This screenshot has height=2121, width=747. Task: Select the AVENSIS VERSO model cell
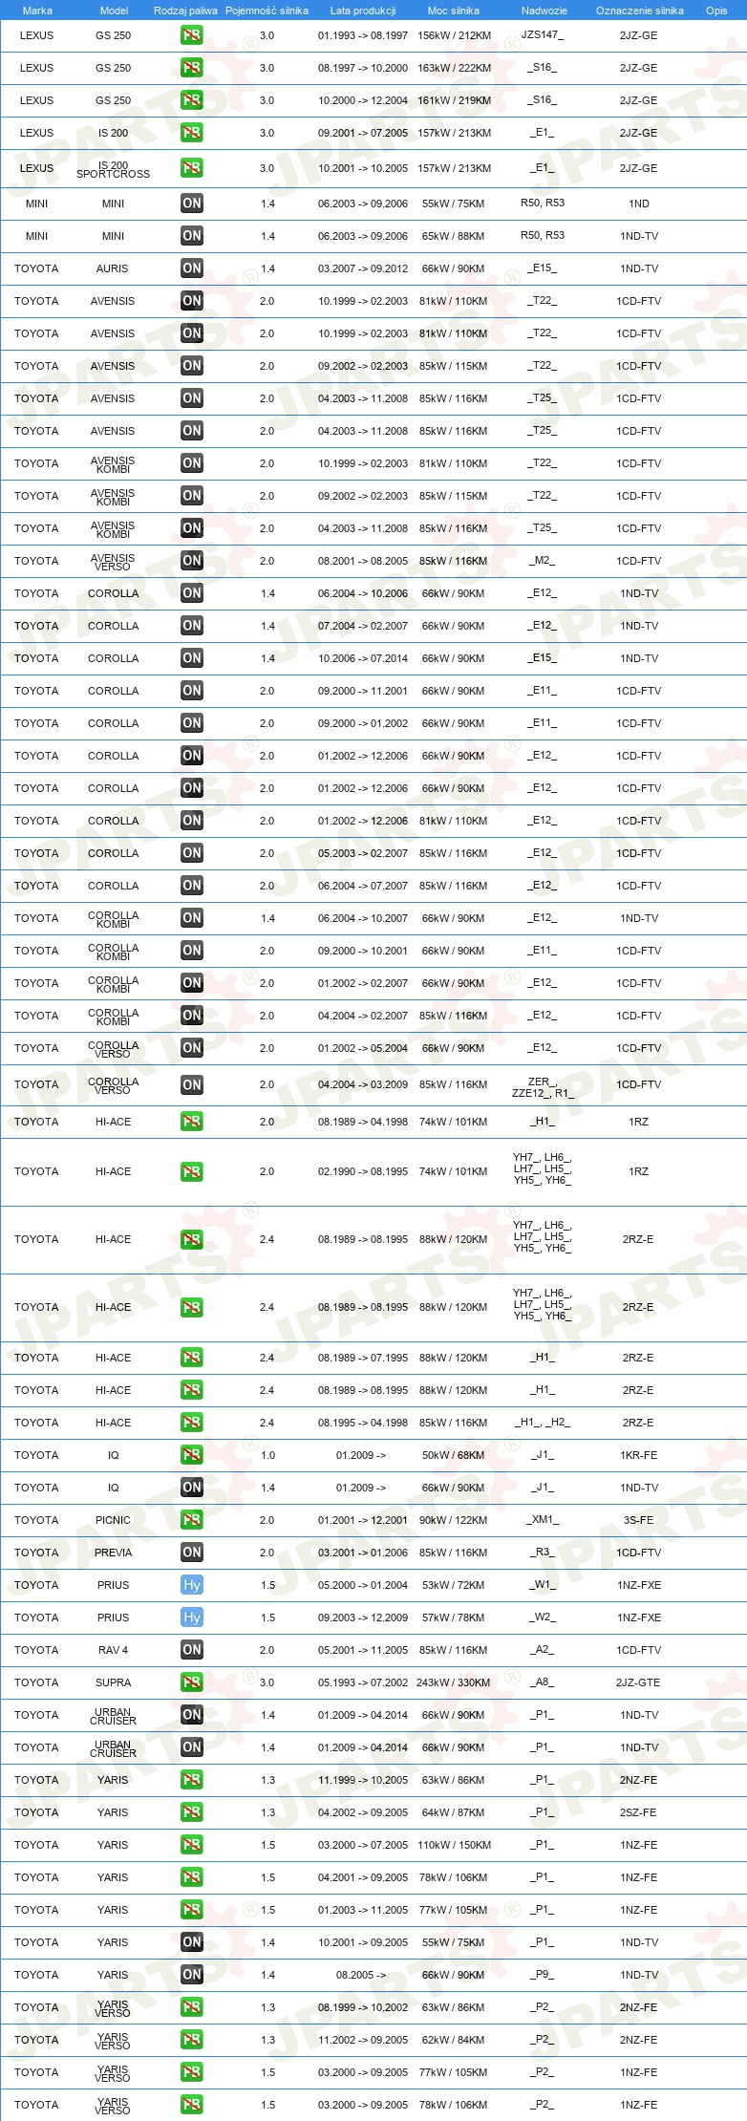coord(114,562)
